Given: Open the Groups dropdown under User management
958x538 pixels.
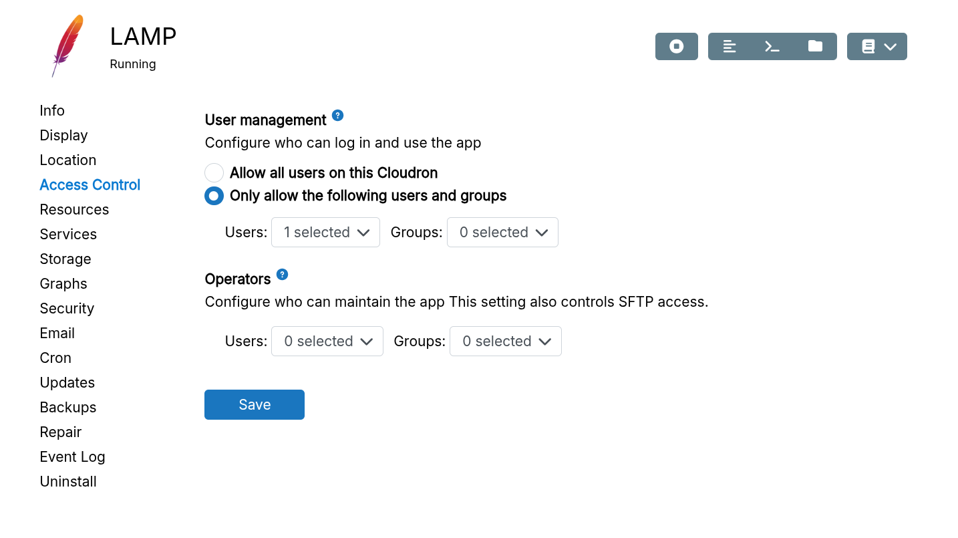Looking at the screenshot, I should pyautogui.click(x=502, y=232).
